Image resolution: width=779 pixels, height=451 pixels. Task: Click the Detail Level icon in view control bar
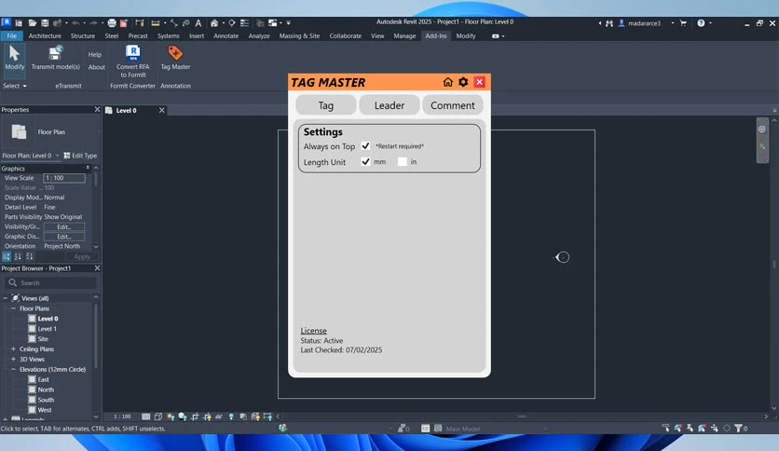[146, 417]
